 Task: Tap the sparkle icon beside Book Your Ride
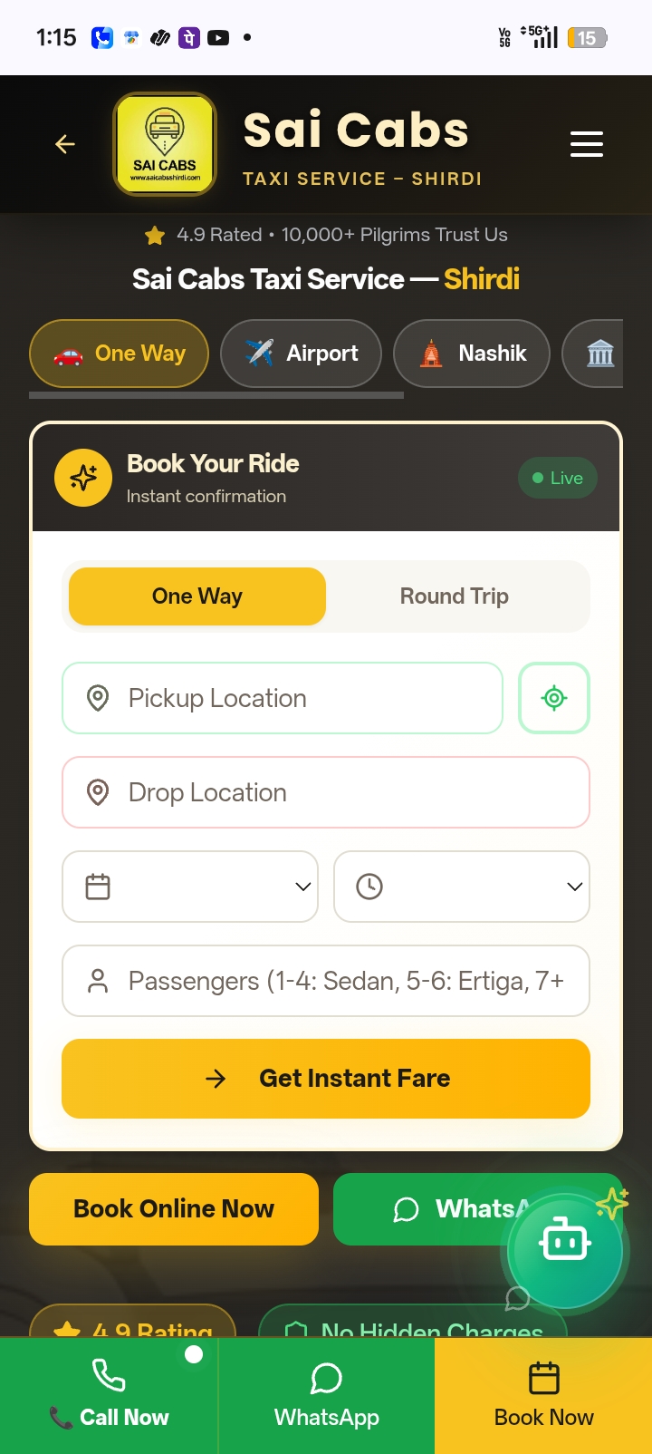[83, 478]
